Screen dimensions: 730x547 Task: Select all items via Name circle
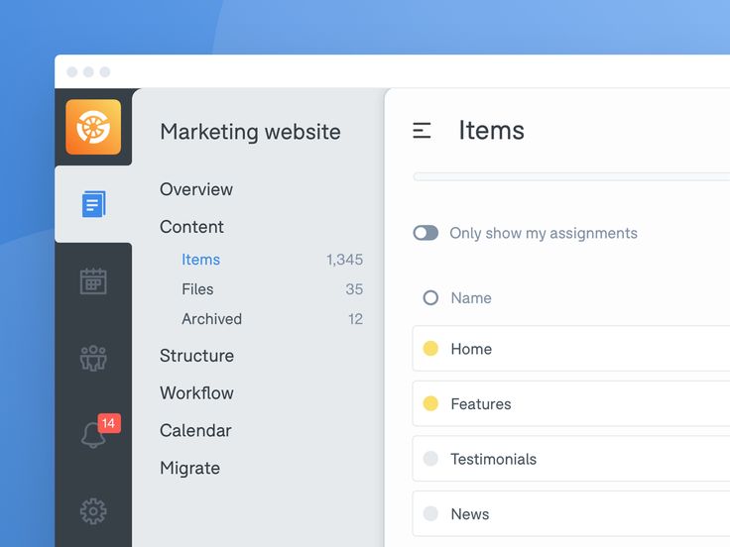click(430, 297)
